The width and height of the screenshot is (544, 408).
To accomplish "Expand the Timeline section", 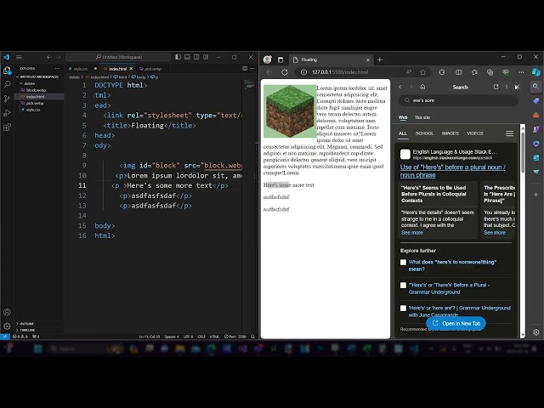I will 27,331.
